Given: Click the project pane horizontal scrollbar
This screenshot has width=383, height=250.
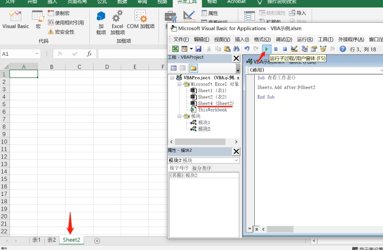Looking at the screenshot, I should click(x=203, y=142).
